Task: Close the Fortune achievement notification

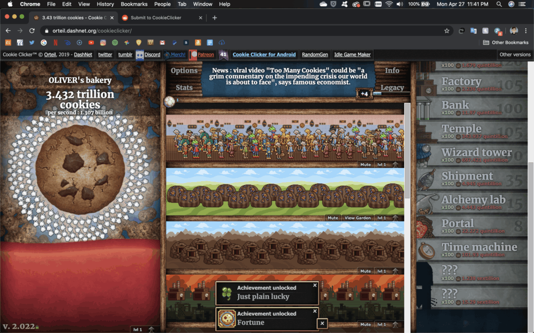Action: tap(314, 311)
